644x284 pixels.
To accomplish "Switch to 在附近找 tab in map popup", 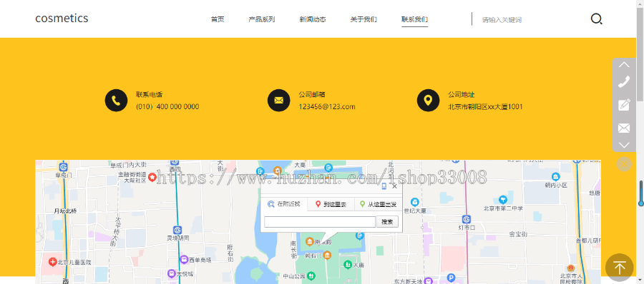I will click(x=284, y=204).
